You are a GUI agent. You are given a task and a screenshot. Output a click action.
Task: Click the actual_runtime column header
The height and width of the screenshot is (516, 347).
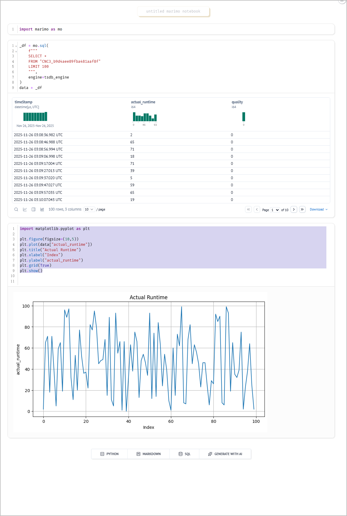coord(143,102)
